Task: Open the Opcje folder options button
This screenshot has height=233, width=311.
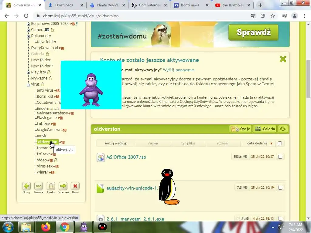Action: pyautogui.click(x=241, y=129)
